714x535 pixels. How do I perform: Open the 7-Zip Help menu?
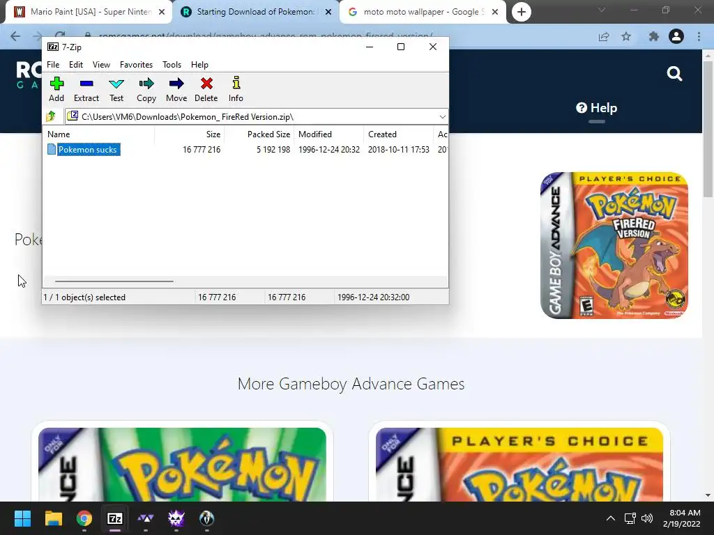click(x=199, y=65)
